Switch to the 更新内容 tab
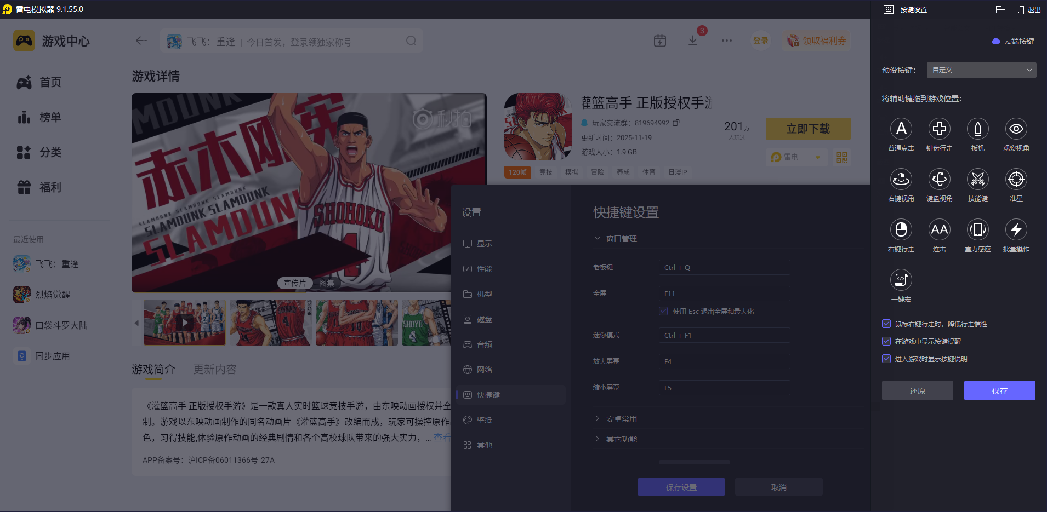Image resolution: width=1047 pixels, height=512 pixels. (x=214, y=369)
